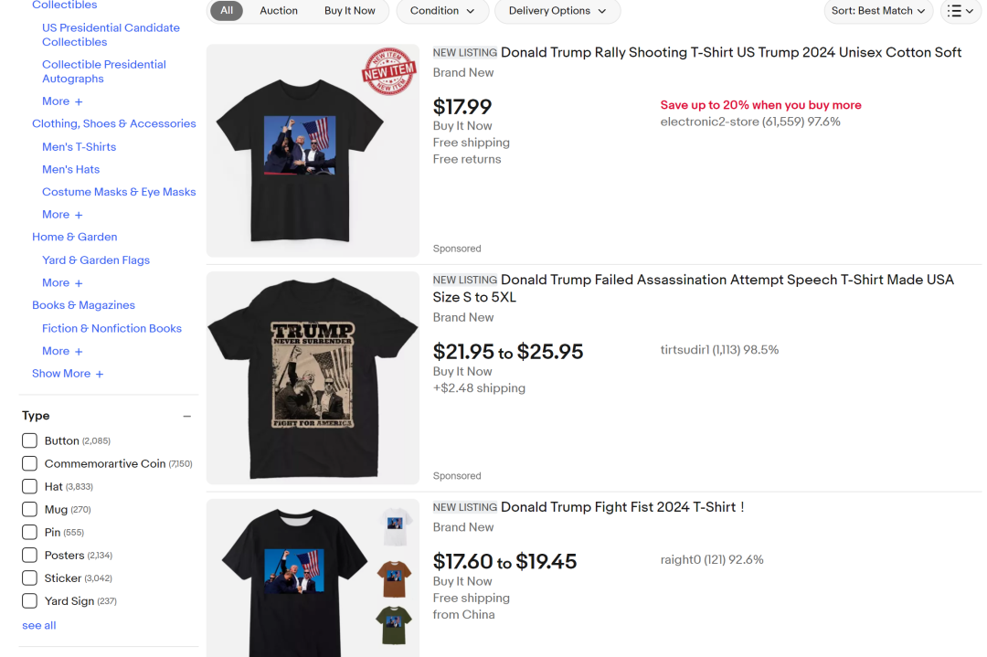Switch to the Buy It Now tab
The height and width of the screenshot is (657, 987).
click(x=349, y=11)
